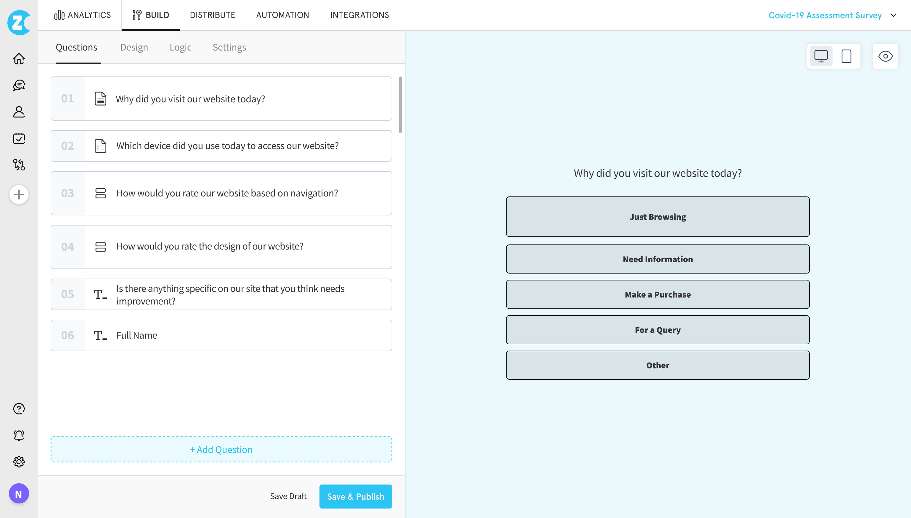
Task: Expand the Covid-19 Assessment Survey dropdown
Action: coord(896,15)
